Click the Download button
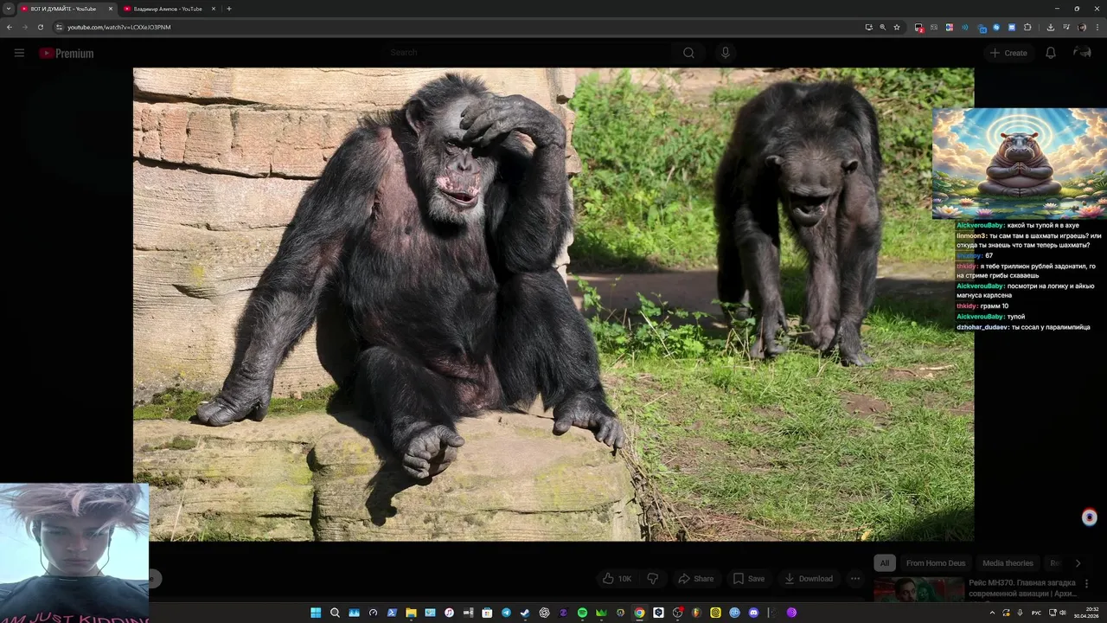The height and width of the screenshot is (623, 1107). point(809,579)
